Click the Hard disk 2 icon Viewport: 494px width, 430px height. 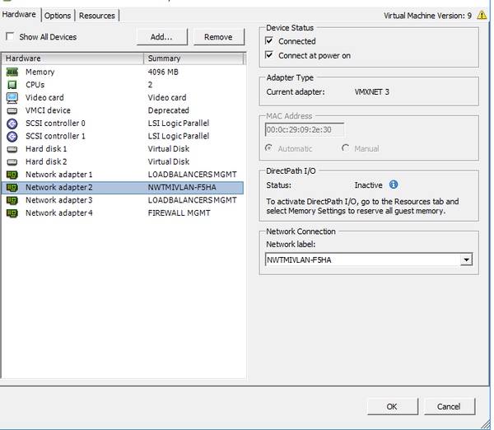[12, 162]
